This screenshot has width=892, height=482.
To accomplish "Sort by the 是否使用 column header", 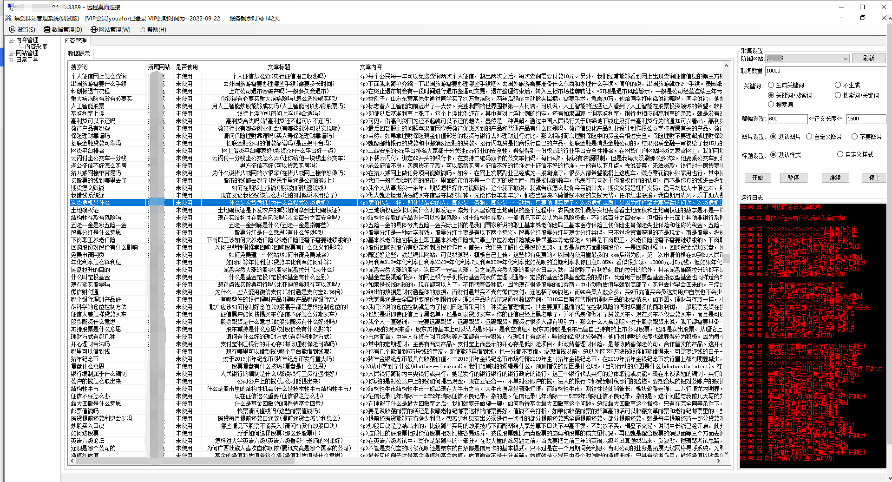I will (187, 67).
